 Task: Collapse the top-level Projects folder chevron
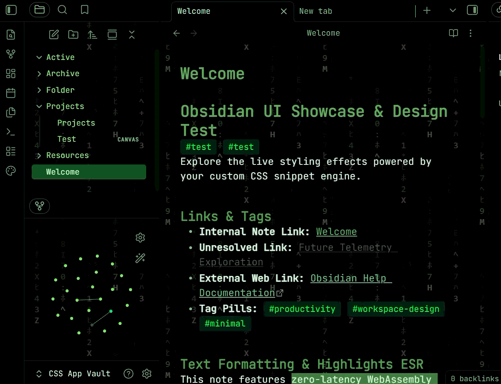coord(39,106)
